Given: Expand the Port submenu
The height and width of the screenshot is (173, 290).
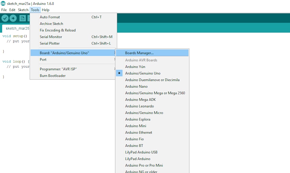Looking at the screenshot, I should click(x=73, y=59).
